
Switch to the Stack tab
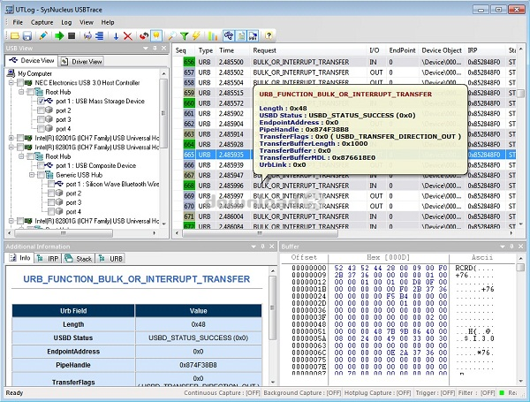79,259
